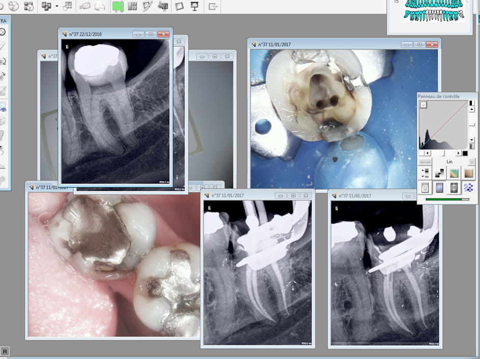Select the n°37 22/12/2016 radiograph window title
This screenshot has height=359, width=480.
pos(85,34)
